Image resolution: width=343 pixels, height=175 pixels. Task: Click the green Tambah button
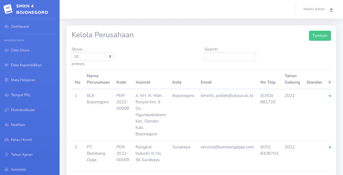pyautogui.click(x=320, y=36)
